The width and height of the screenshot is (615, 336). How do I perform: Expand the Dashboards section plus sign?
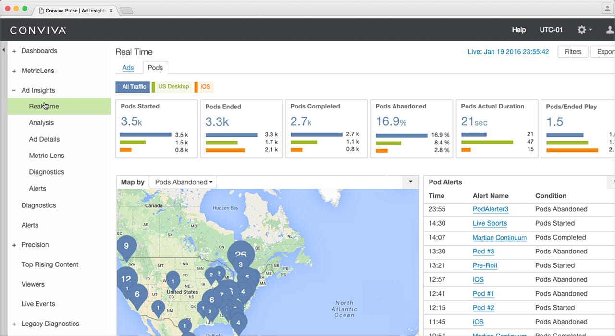point(14,51)
